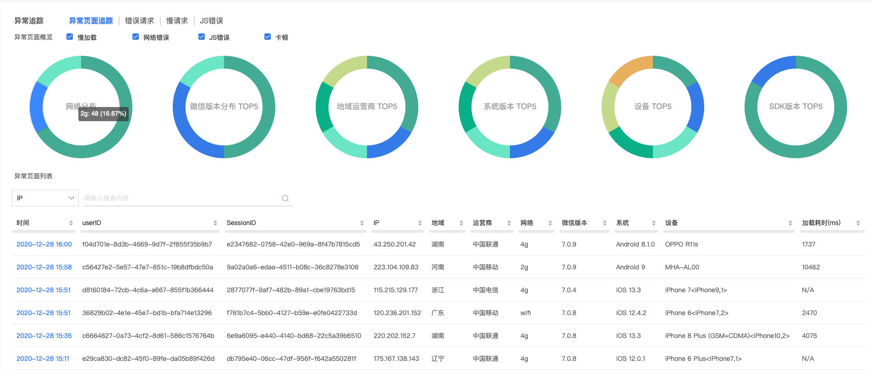
Task: Click the search magnifier icon
Action: pos(285,198)
